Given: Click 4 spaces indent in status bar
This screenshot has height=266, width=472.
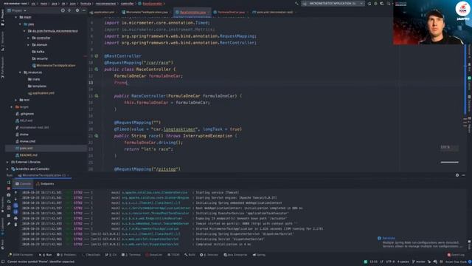Looking at the screenshot, I should point(403,262).
